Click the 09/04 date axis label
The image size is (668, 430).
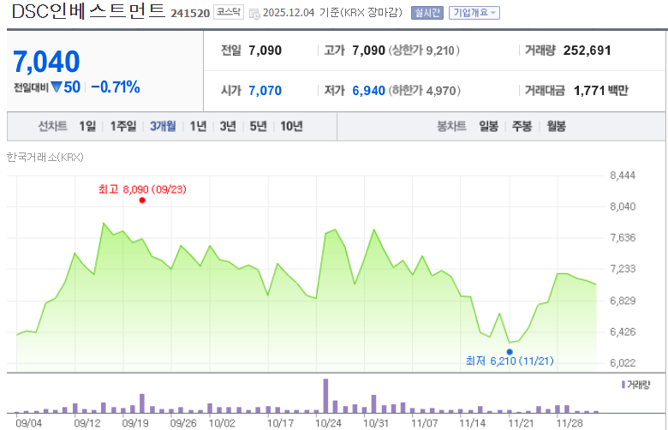click(28, 423)
